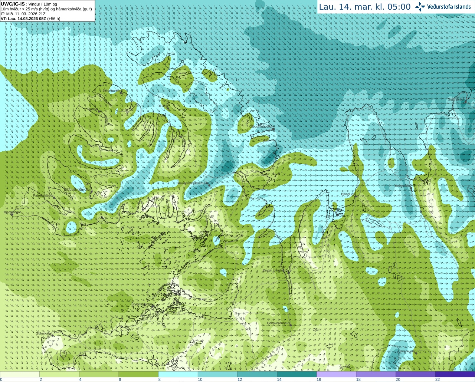Click the Gjögurflugvöllur station label
Screen dimensions: 475x382
click(261, 126)
